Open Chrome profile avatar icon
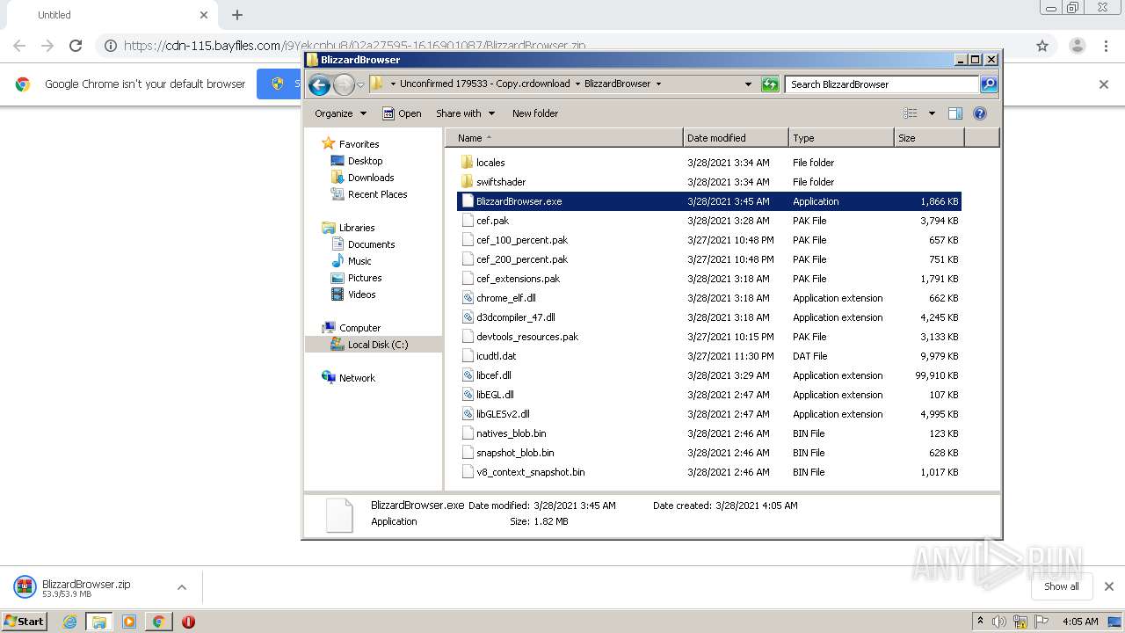1125x633 pixels. click(1077, 46)
